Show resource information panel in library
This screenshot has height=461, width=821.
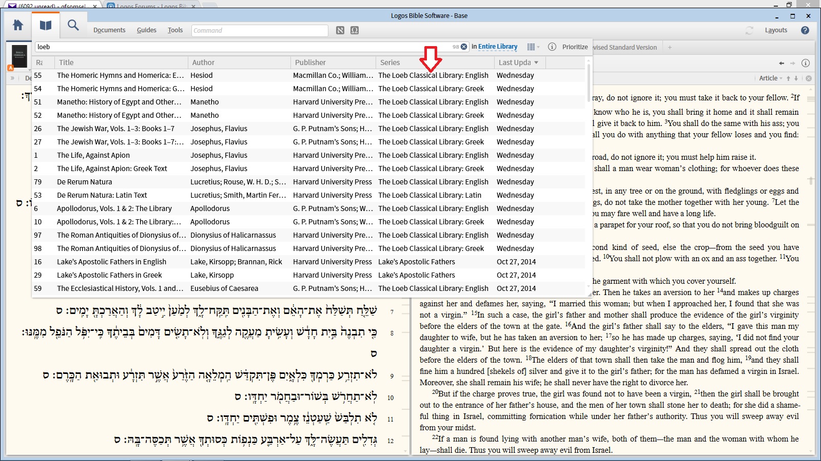pos(552,47)
